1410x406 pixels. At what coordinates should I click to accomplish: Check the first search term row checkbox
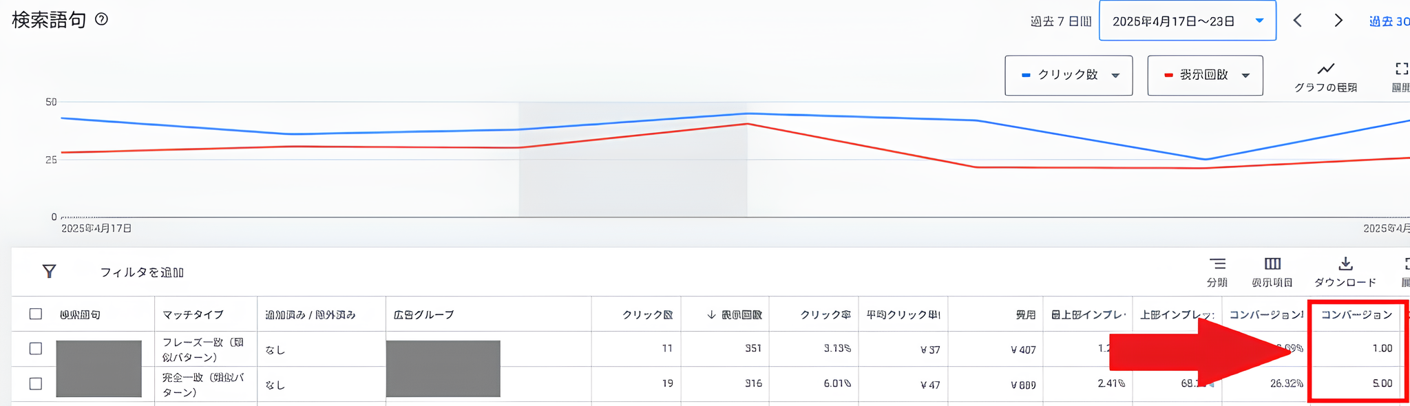pyautogui.click(x=36, y=349)
